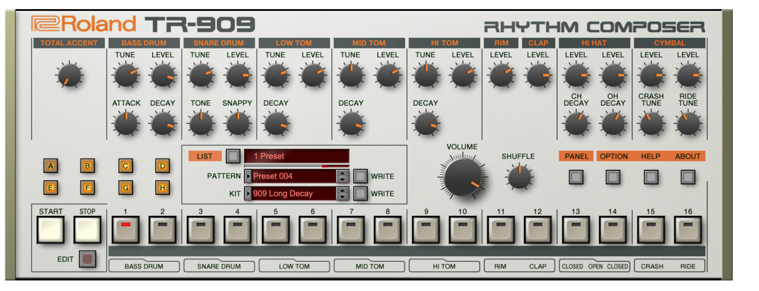
Task: Click the KIT WRITE button
Action: click(360, 193)
